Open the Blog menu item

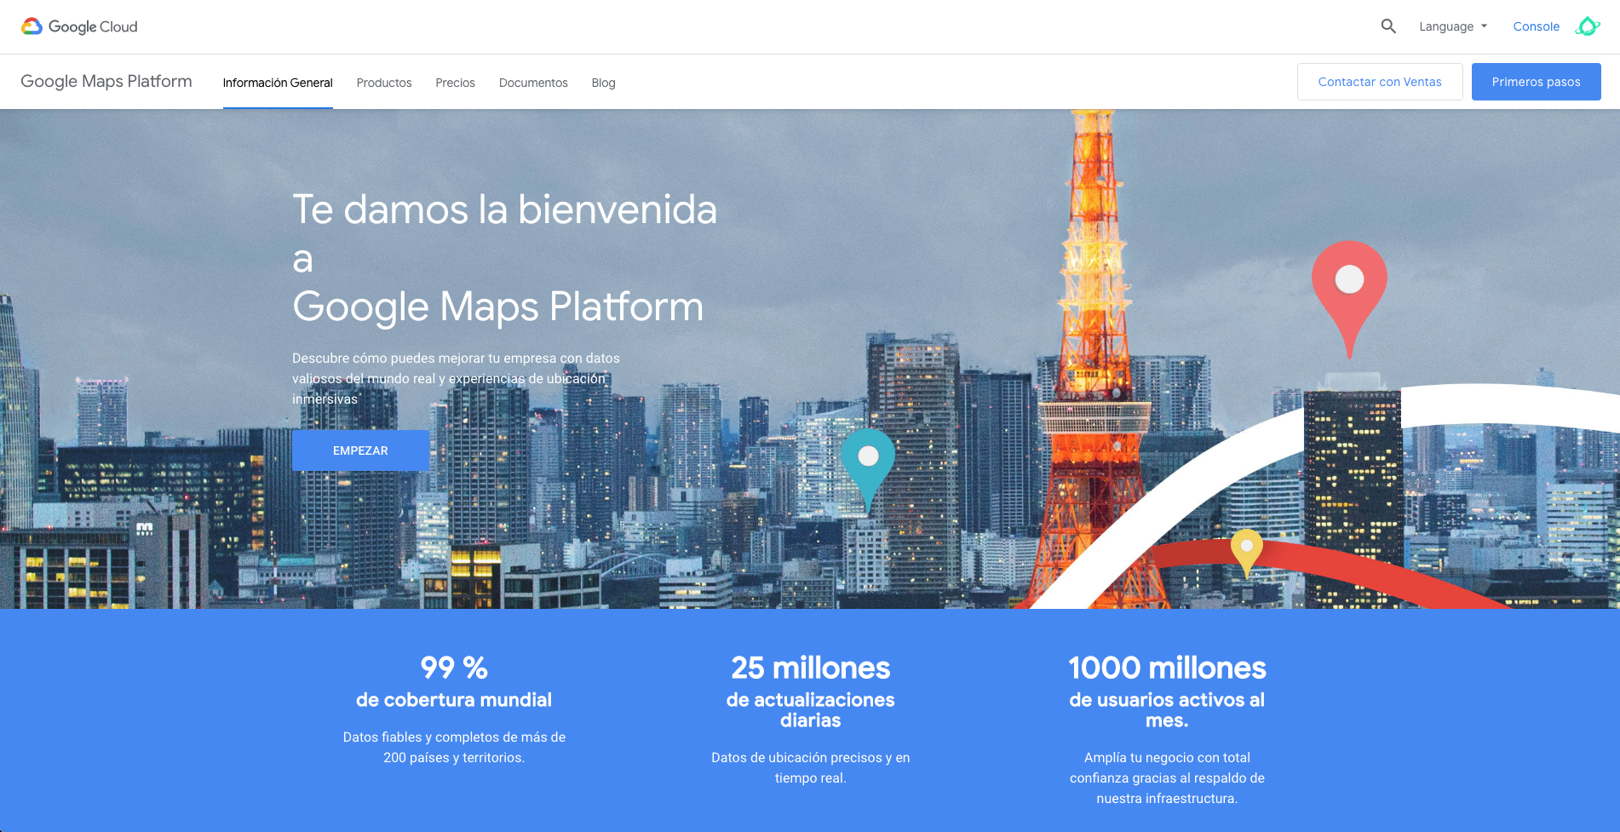(603, 83)
